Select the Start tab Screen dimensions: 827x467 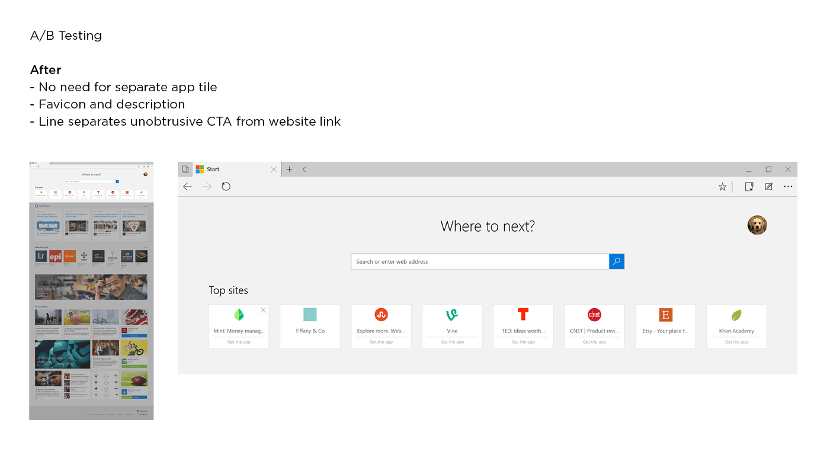[x=237, y=169]
